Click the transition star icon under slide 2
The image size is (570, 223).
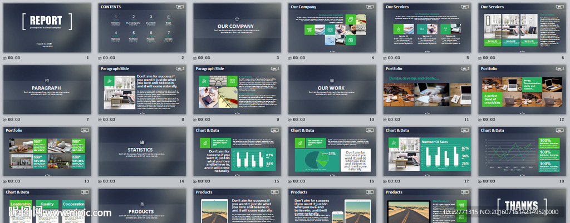[x=100, y=58]
